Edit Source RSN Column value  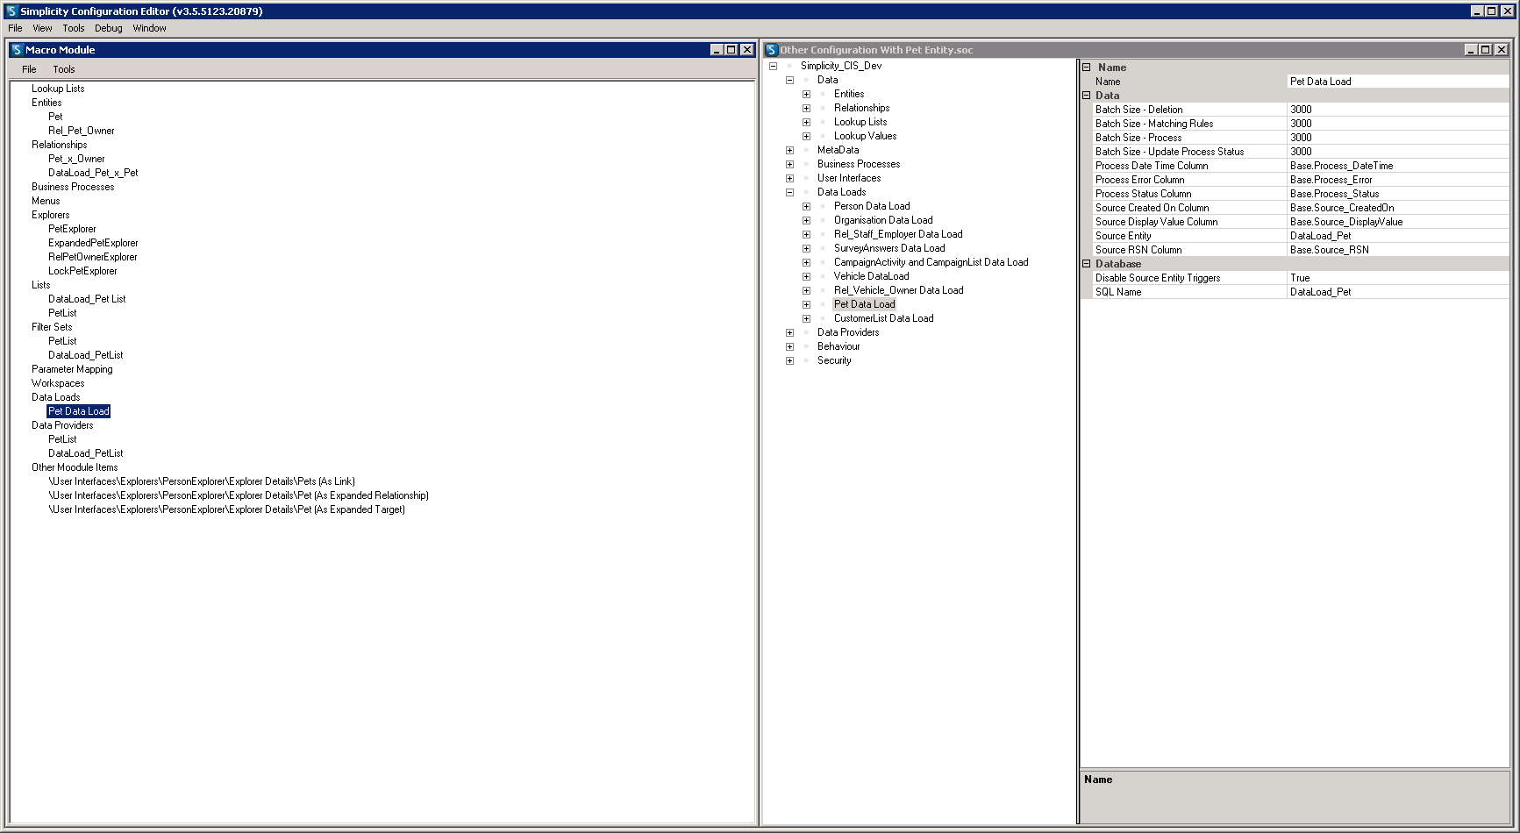click(x=1398, y=250)
